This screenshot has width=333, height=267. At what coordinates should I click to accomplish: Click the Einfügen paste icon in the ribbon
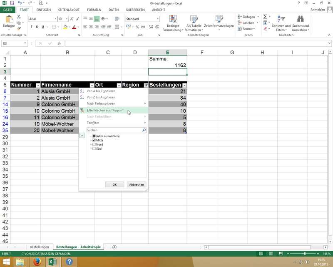pyautogui.click(x=8, y=20)
